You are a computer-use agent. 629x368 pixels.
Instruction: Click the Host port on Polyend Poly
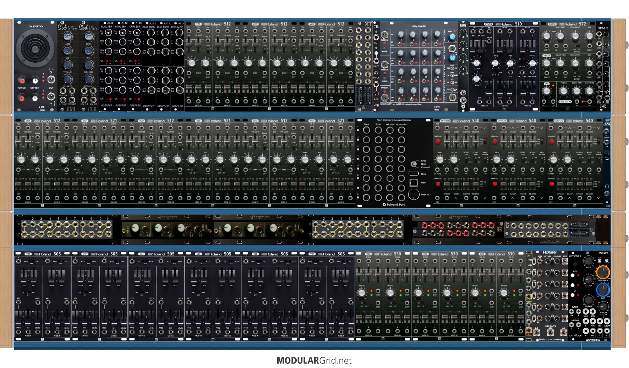(413, 174)
